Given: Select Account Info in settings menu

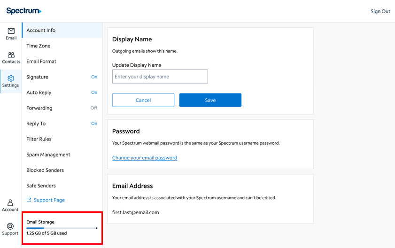Looking at the screenshot, I should coord(62,31).
